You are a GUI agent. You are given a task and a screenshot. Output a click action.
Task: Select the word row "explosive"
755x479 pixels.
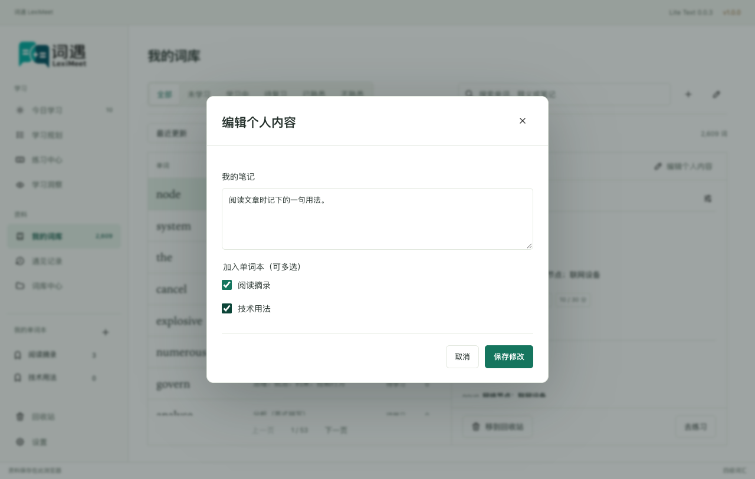(x=177, y=321)
